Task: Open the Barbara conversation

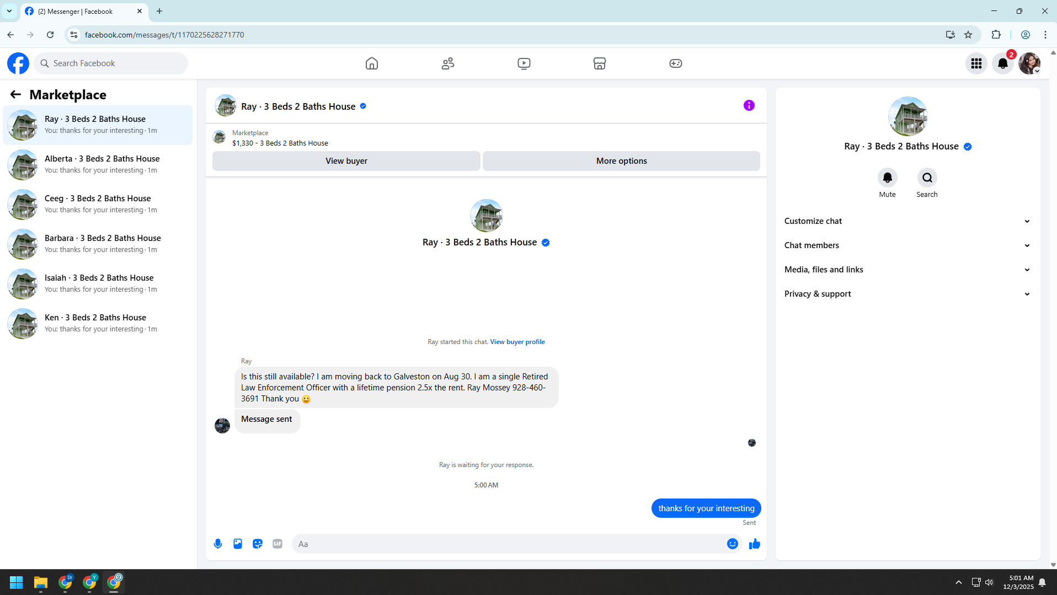Action: [98, 244]
